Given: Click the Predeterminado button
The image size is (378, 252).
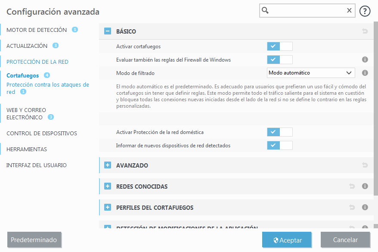Looking at the screenshot, I should (x=34, y=240).
